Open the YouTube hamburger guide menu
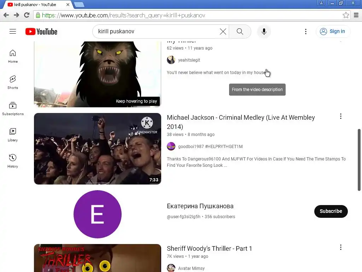This screenshot has height=272, width=362. click(13, 32)
